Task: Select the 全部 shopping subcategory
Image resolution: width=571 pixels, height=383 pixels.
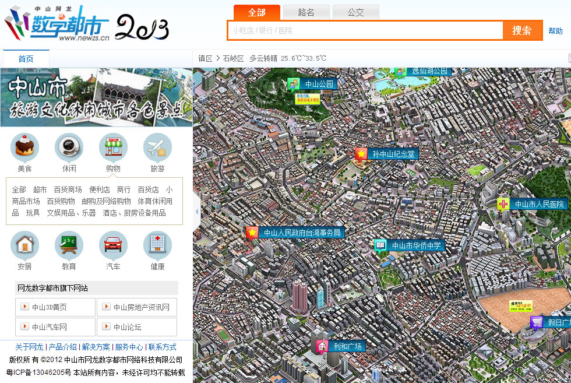Action: pos(19,189)
